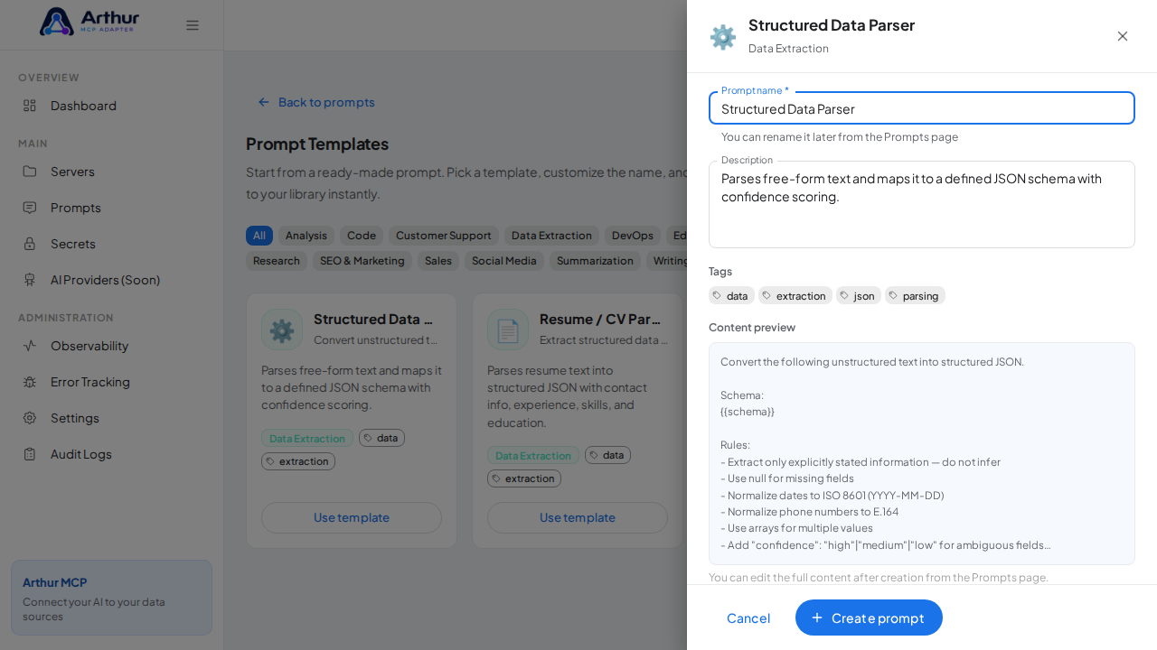
Task: Use template on Structured Data card
Action: tap(352, 517)
